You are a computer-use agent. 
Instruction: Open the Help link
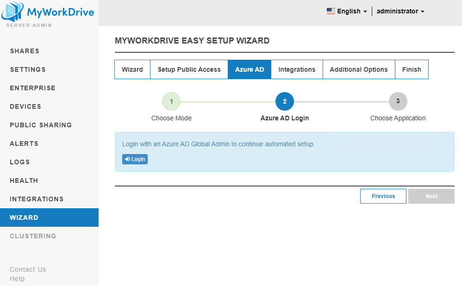(x=17, y=278)
